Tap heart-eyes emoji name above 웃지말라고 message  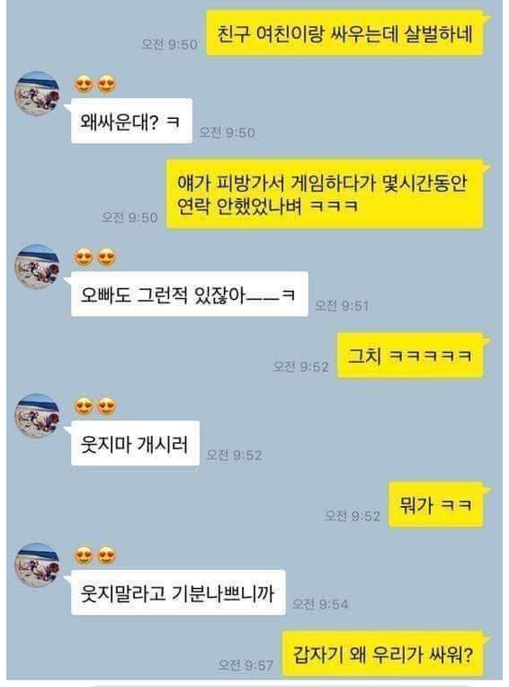pos(95,556)
